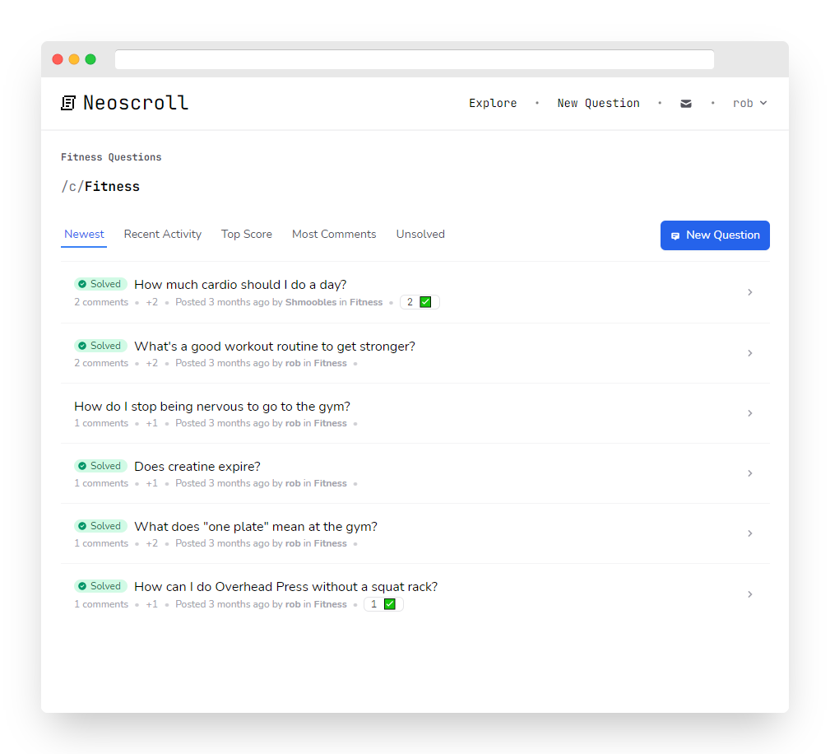Click the /c/Fitness heading
Viewport: 830px width, 754px height.
[100, 187]
